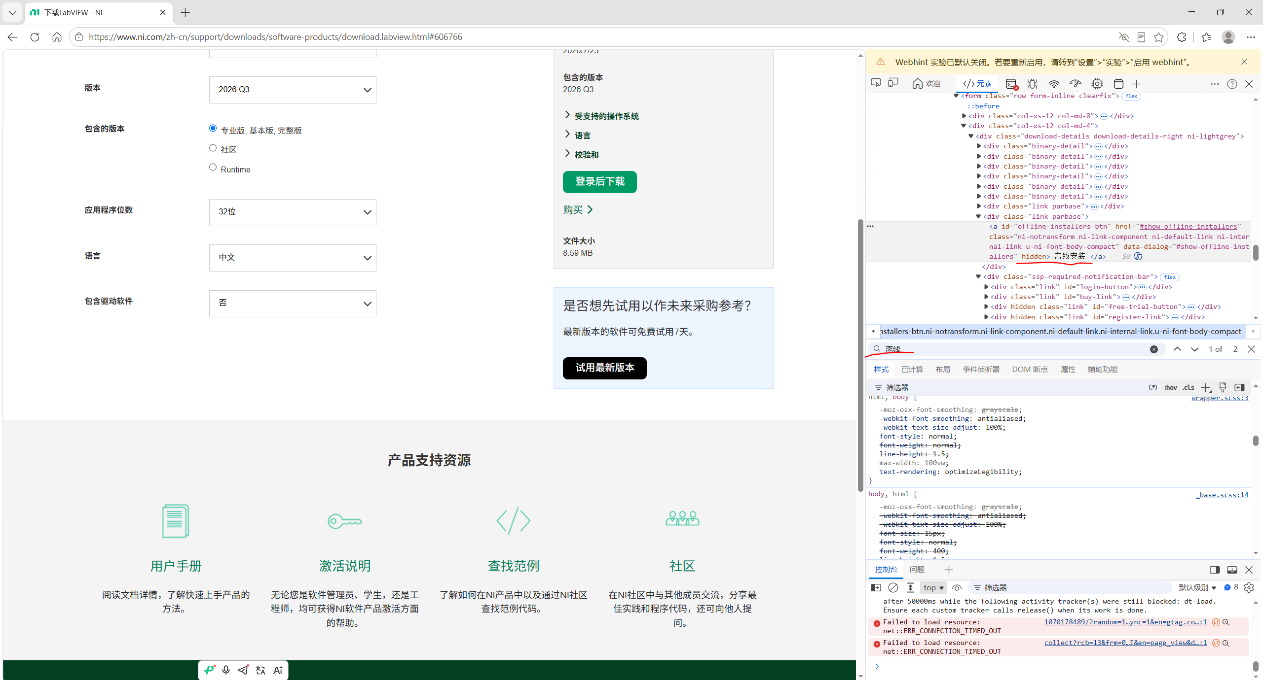Open the Application window icon tab
Image resolution: width=1263 pixels, height=680 pixels.
pos(1118,84)
